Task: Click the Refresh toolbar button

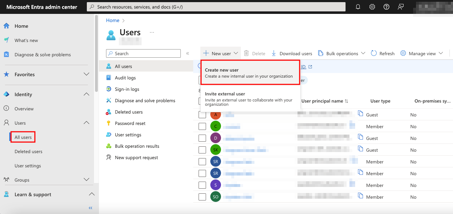Action: coord(383,53)
